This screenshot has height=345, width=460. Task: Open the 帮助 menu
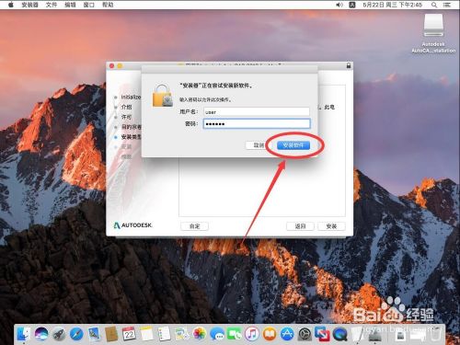coord(108,5)
